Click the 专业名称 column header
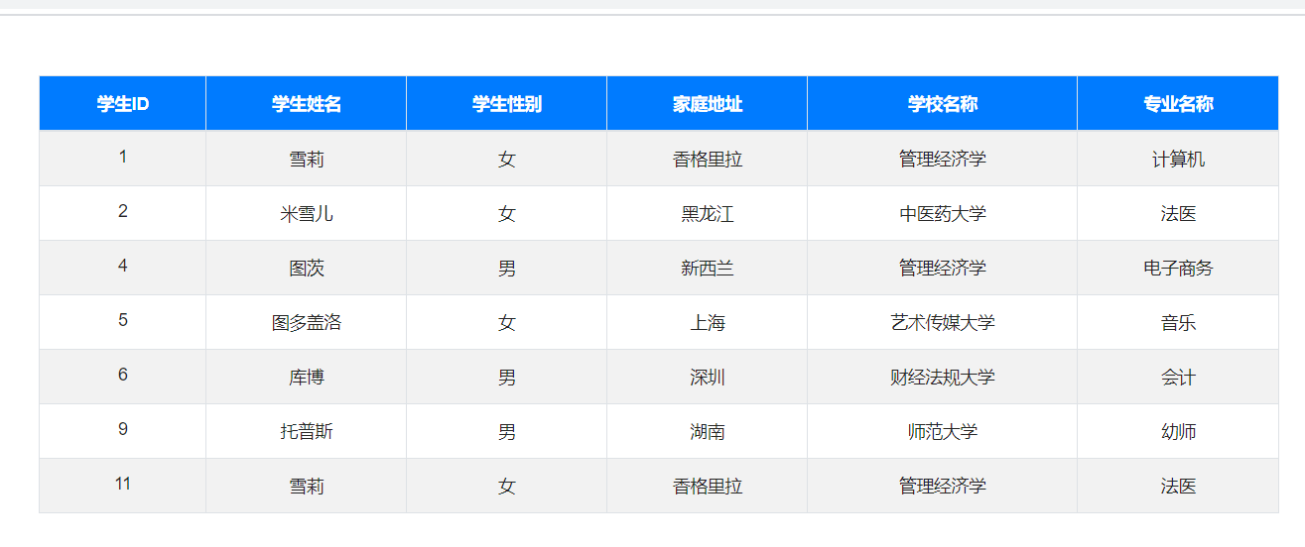Viewport: 1305px width, 547px height. click(1178, 103)
